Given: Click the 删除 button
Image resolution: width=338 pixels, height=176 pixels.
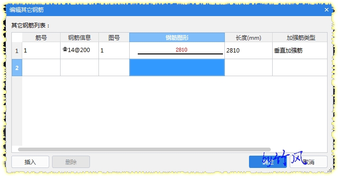Looking at the screenshot, I should (x=71, y=162).
